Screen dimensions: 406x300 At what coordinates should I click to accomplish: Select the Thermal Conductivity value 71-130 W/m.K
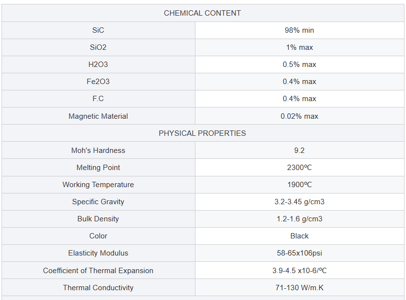tap(299, 288)
